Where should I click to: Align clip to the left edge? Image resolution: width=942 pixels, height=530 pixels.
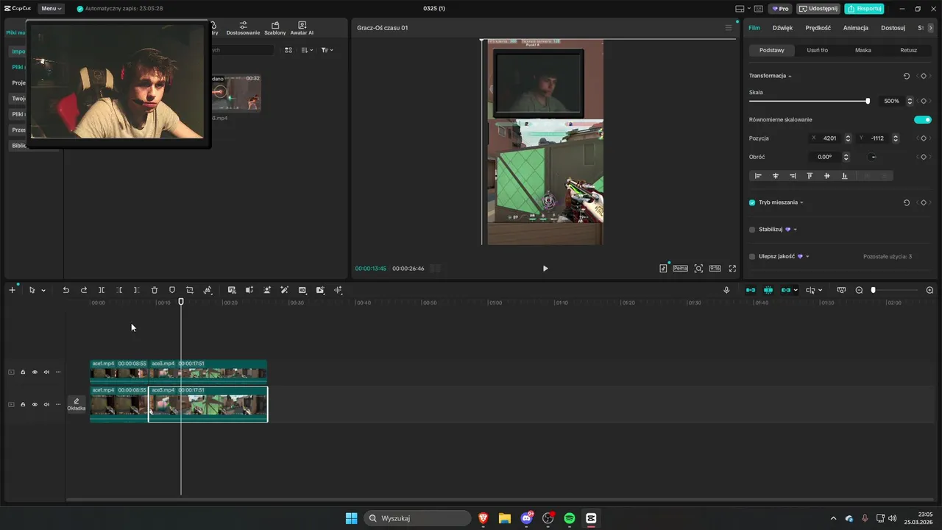pyautogui.click(x=758, y=176)
